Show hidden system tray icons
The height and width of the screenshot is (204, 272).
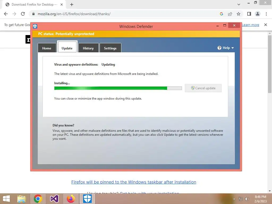coord(234,199)
